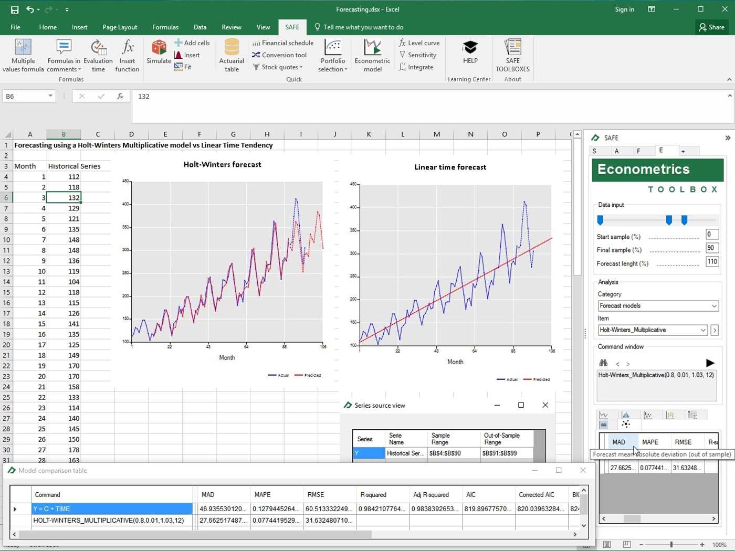Click the binoculars search icon
Screen dimensions: 735x551
point(603,363)
